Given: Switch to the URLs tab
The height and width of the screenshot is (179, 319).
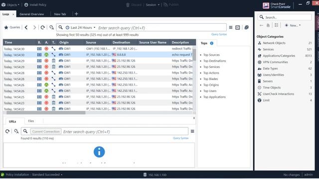Looking at the screenshot, I should click(12, 121).
